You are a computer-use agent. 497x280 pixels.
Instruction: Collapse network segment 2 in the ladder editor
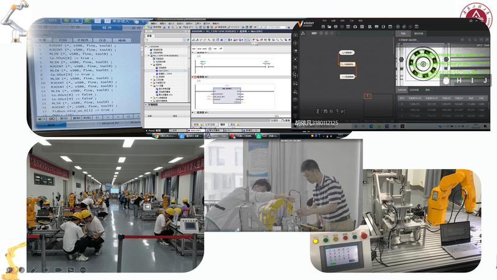pos(194,77)
